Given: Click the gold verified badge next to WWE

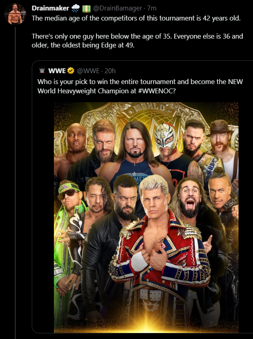Looking at the screenshot, I should coord(71,71).
